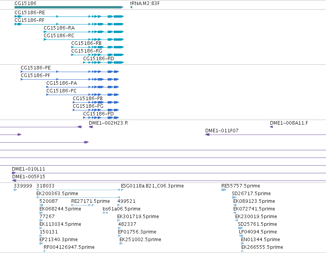326x253 pixels.
Task: Select transcript CG15186-RB label
Action: click(x=86, y=43)
